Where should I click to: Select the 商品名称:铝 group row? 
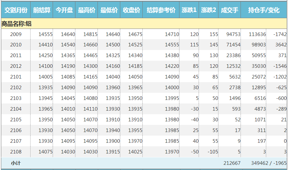17,24
